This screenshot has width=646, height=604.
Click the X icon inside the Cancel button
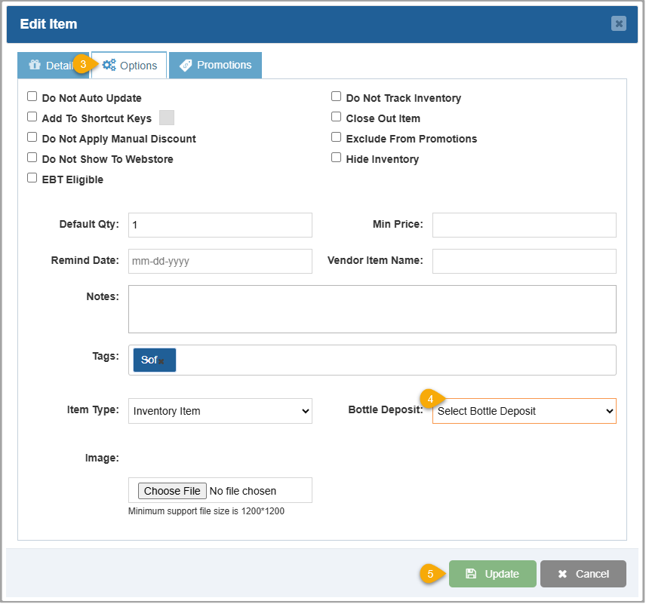pos(561,574)
